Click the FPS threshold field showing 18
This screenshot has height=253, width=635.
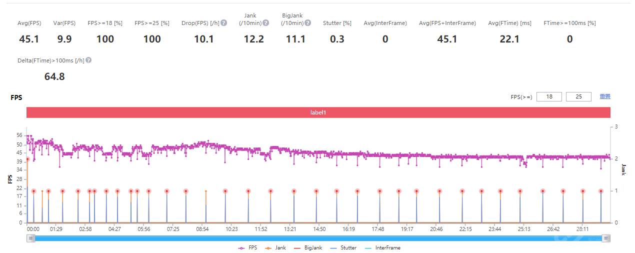549,96
